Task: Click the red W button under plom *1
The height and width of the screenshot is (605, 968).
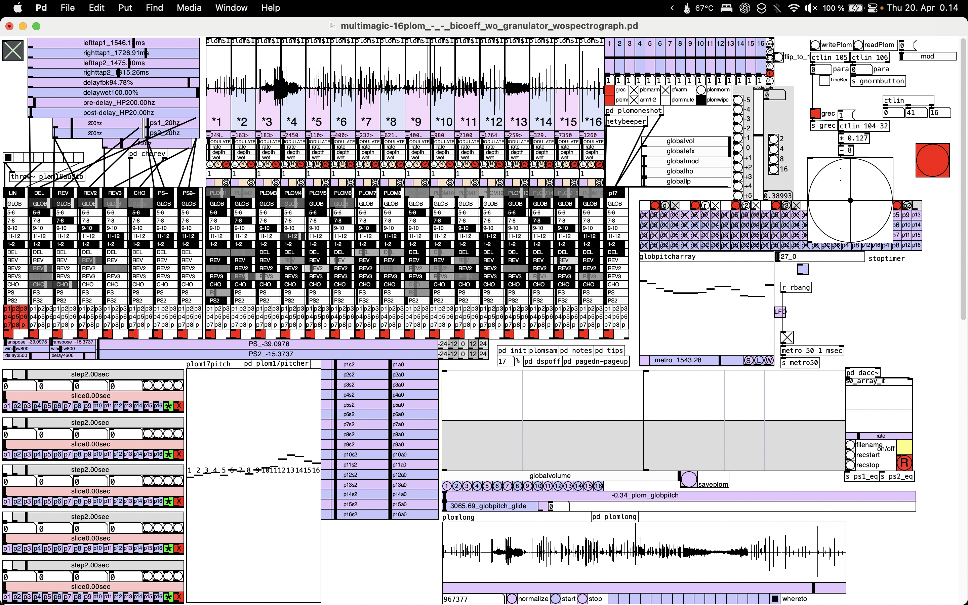Action: [x=226, y=164]
